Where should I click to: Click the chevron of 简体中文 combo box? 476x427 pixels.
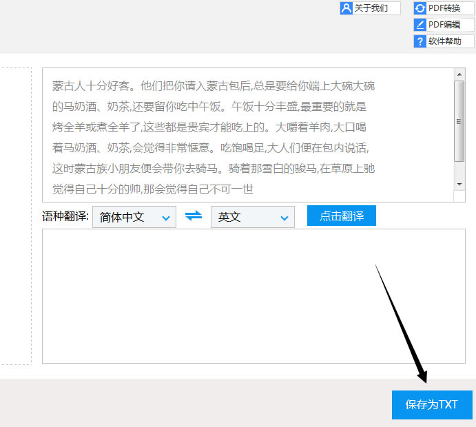point(166,218)
